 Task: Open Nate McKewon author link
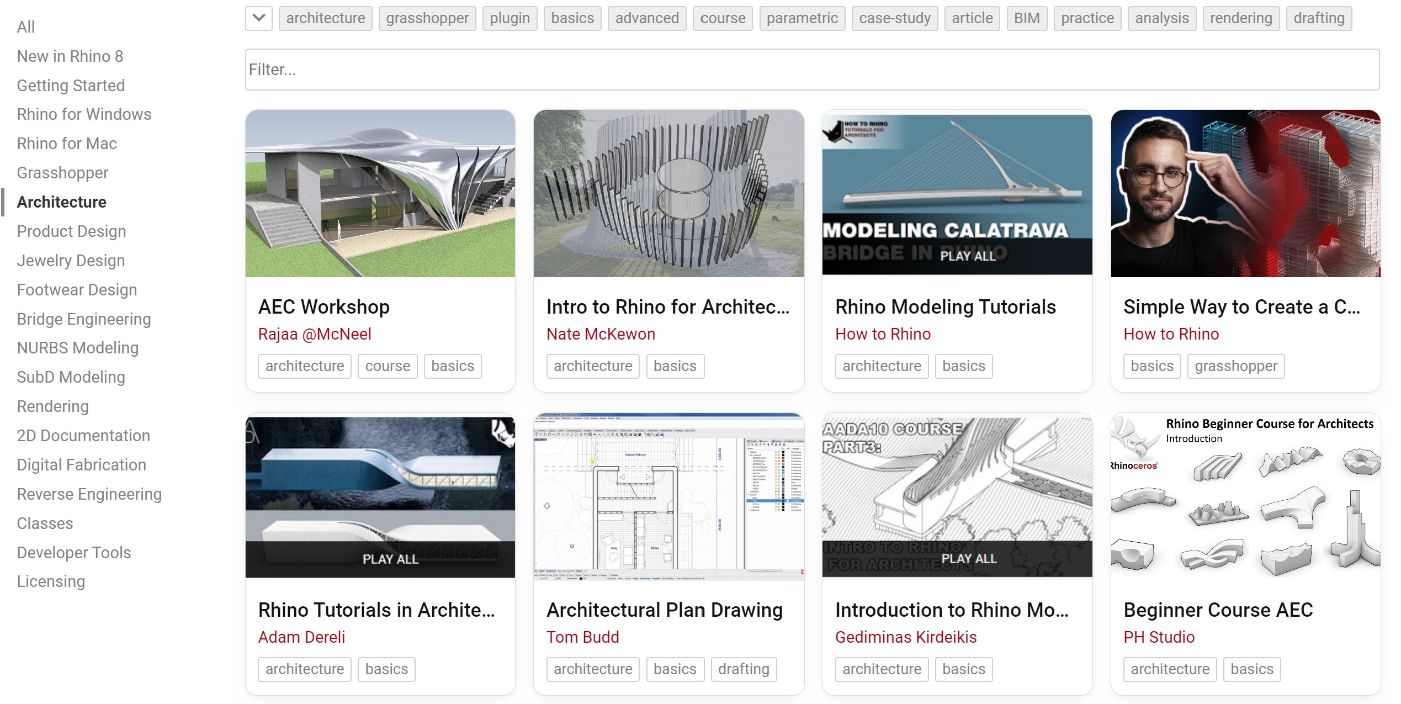601,334
